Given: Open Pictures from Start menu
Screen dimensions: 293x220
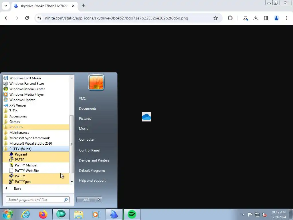Looking at the screenshot, I should tap(85, 118).
